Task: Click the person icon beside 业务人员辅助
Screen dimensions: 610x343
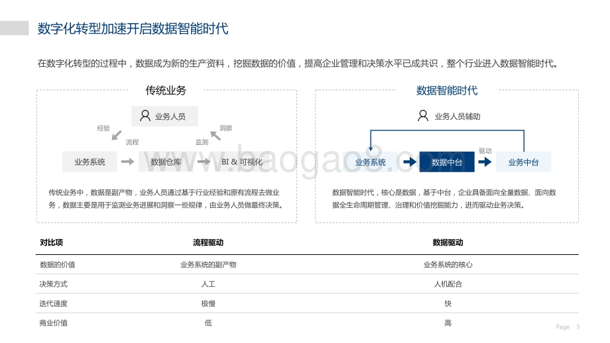Action: (x=423, y=116)
